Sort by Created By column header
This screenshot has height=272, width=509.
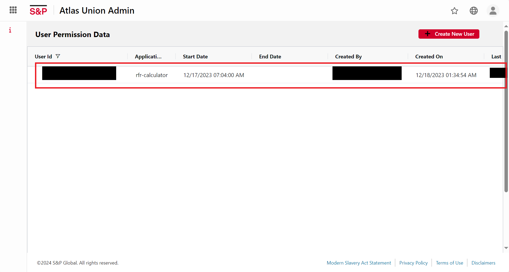[x=348, y=57]
